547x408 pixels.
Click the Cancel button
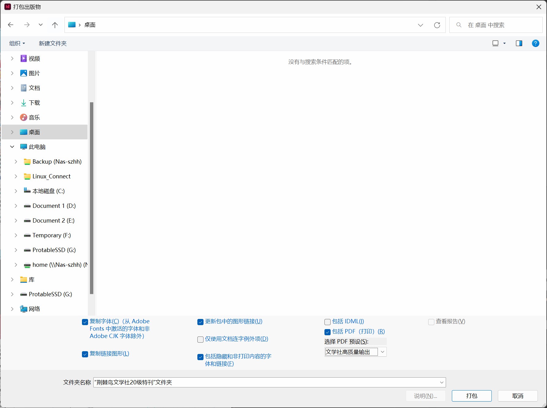click(518, 396)
